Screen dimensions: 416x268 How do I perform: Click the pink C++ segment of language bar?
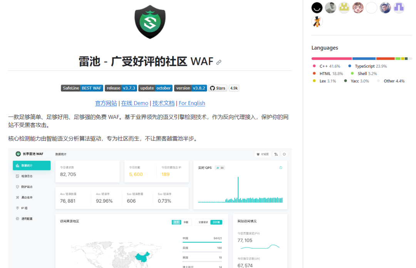(332, 58)
